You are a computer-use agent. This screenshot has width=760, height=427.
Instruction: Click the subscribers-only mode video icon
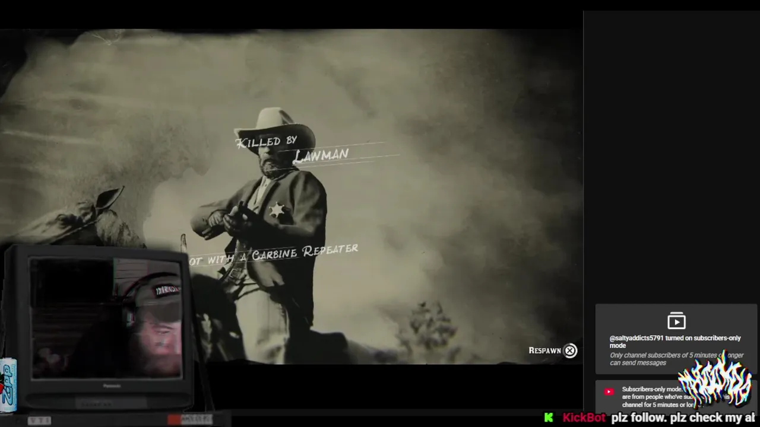click(x=676, y=321)
